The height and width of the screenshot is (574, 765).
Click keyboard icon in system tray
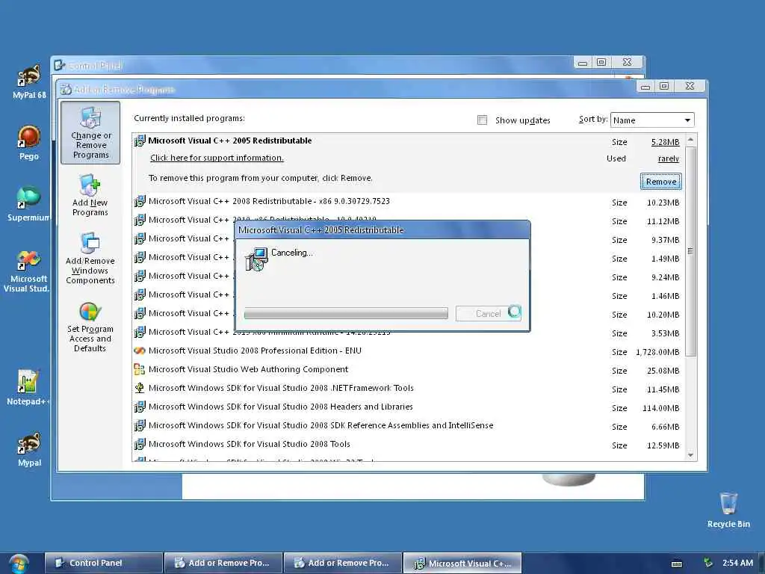coord(677,564)
